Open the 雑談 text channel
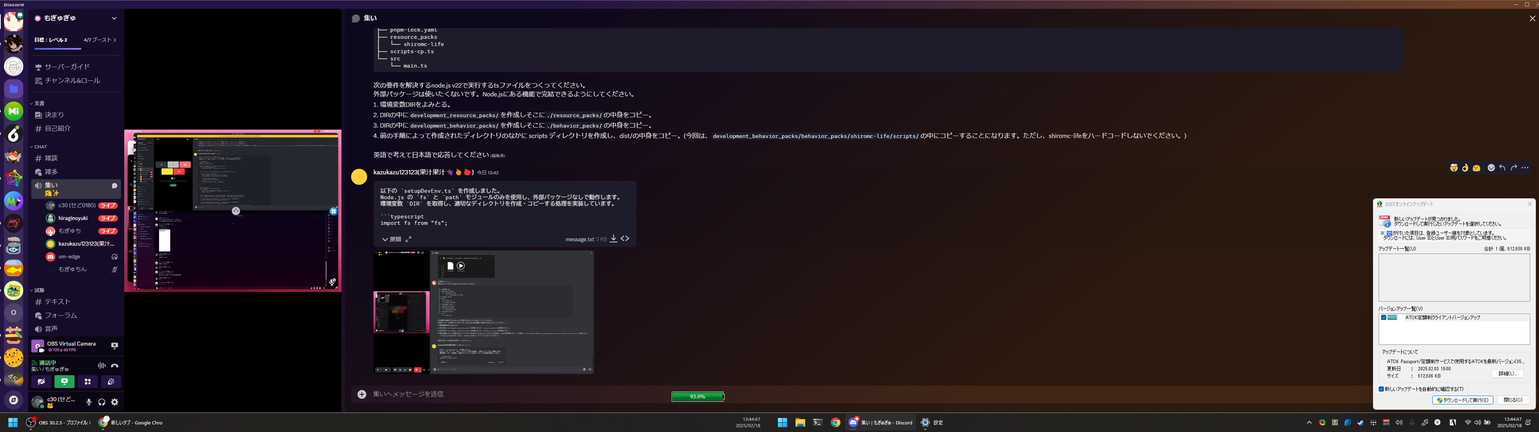 point(51,158)
